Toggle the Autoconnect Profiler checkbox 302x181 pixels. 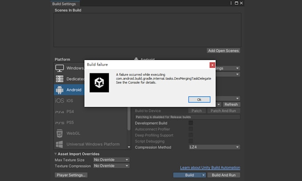pos(191,129)
